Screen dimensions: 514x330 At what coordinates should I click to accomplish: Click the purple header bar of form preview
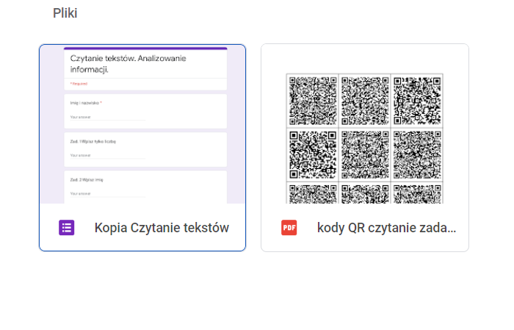(x=145, y=49)
